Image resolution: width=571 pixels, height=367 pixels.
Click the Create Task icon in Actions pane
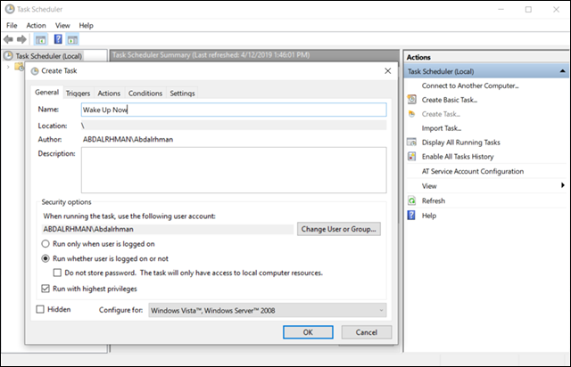pos(411,114)
